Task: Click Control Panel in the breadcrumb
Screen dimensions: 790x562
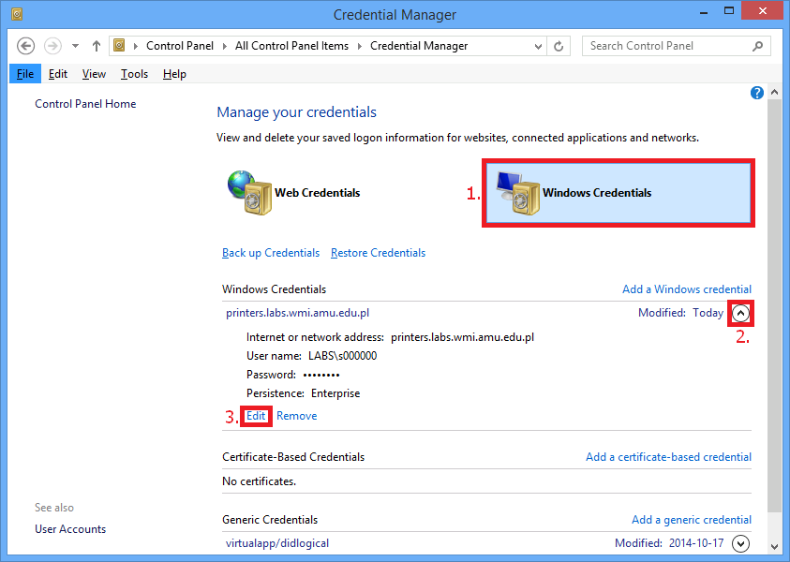Action: [180, 46]
